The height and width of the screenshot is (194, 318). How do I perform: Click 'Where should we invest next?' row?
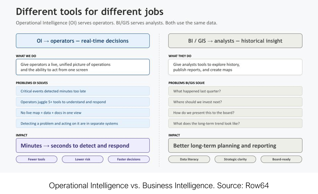235,102
